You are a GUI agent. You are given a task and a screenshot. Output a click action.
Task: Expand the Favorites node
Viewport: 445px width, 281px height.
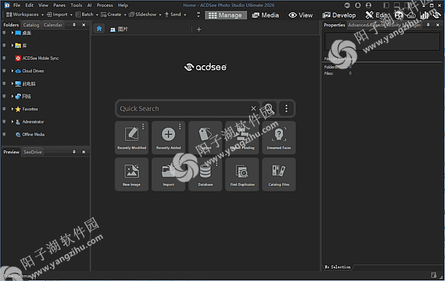(x=13, y=109)
